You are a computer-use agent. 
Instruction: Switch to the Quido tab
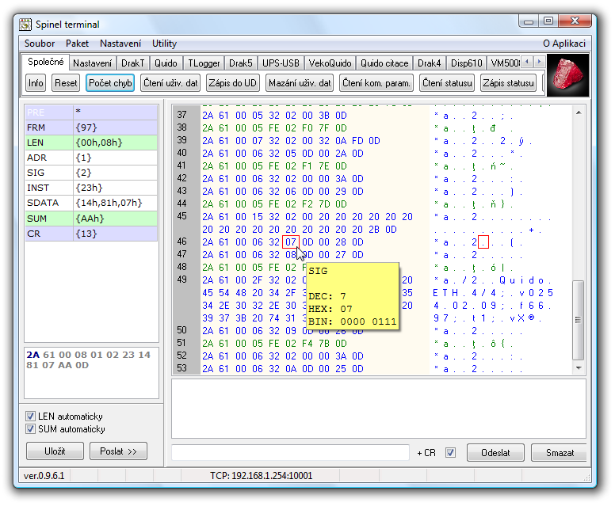click(166, 63)
